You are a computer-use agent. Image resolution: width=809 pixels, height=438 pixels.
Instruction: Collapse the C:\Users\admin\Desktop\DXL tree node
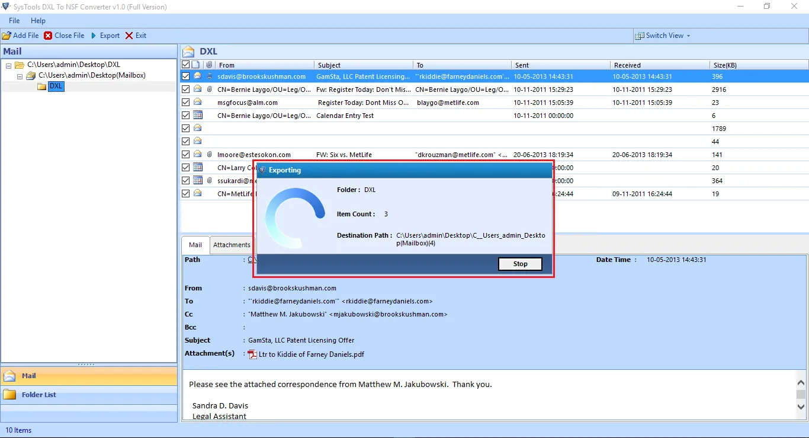(x=9, y=65)
